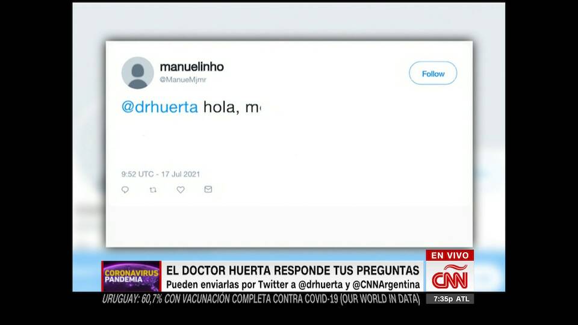Follow the @drhuerta mention link
578x325 pixels.
160,107
